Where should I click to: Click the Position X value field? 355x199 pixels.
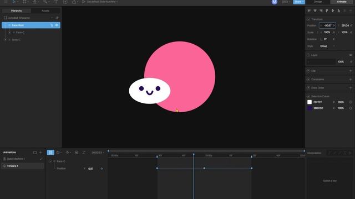(327, 25)
